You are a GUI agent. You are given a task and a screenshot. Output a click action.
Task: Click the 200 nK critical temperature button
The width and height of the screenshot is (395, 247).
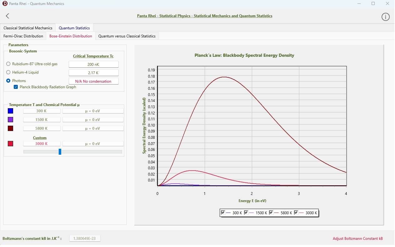tap(94, 64)
